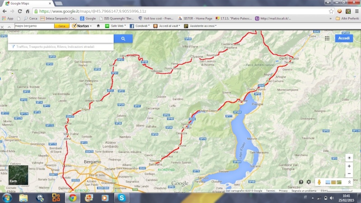Open the Intesa Sanpaolo bookmark

click(x=59, y=18)
